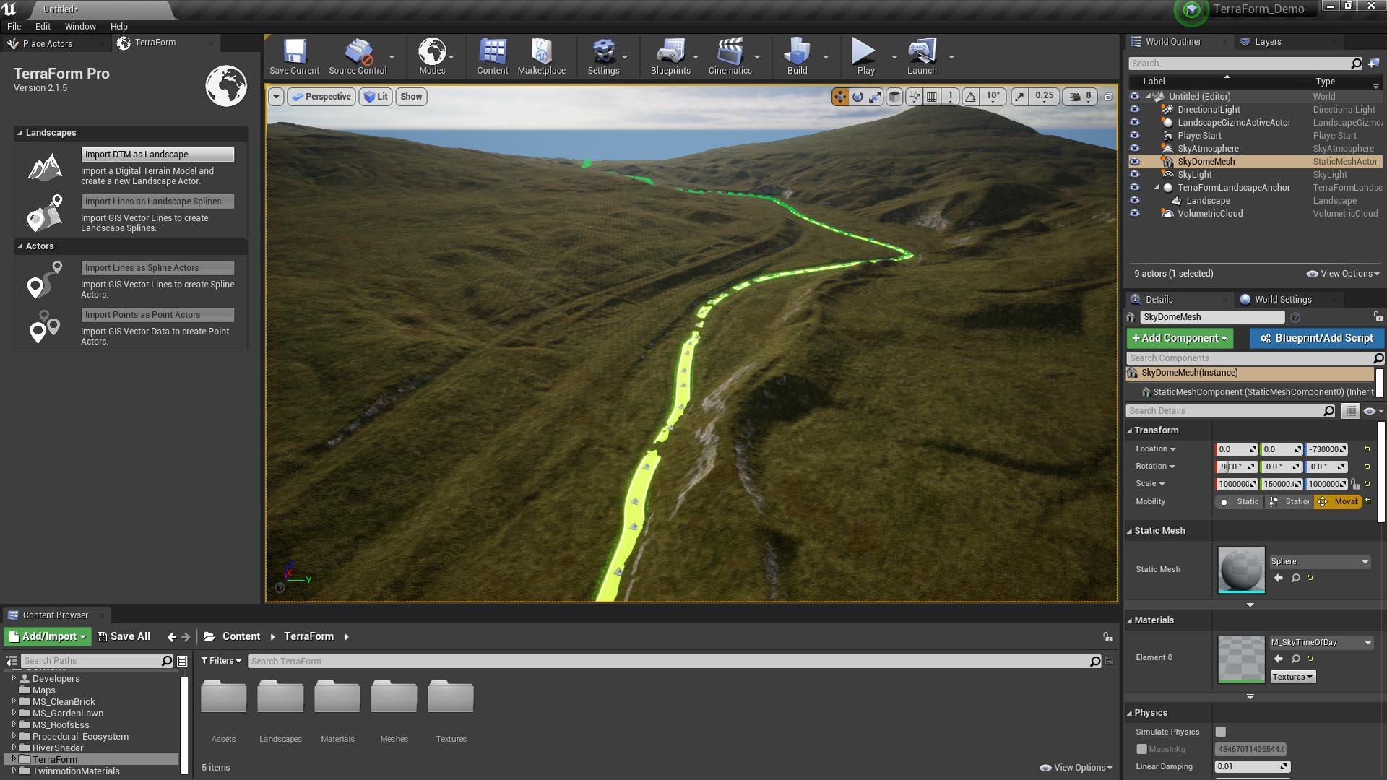Open the File menu

tap(14, 26)
